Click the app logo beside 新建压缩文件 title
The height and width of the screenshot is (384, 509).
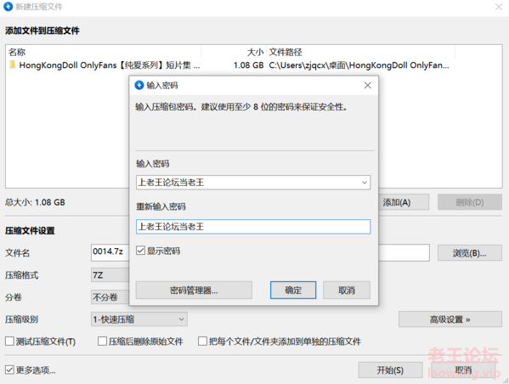(8, 7)
